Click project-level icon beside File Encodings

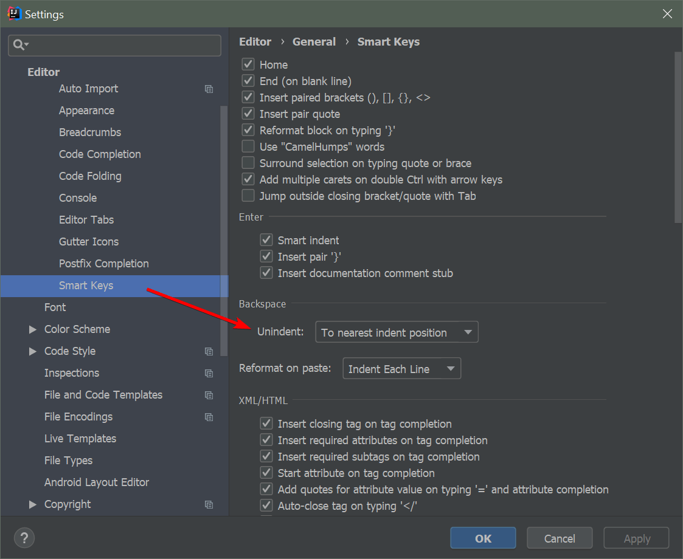click(209, 417)
